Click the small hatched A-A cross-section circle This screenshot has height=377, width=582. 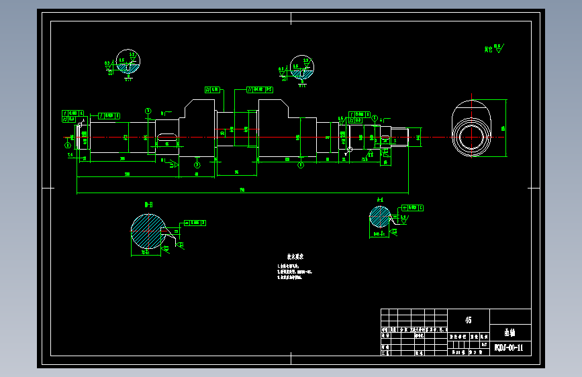point(380,217)
